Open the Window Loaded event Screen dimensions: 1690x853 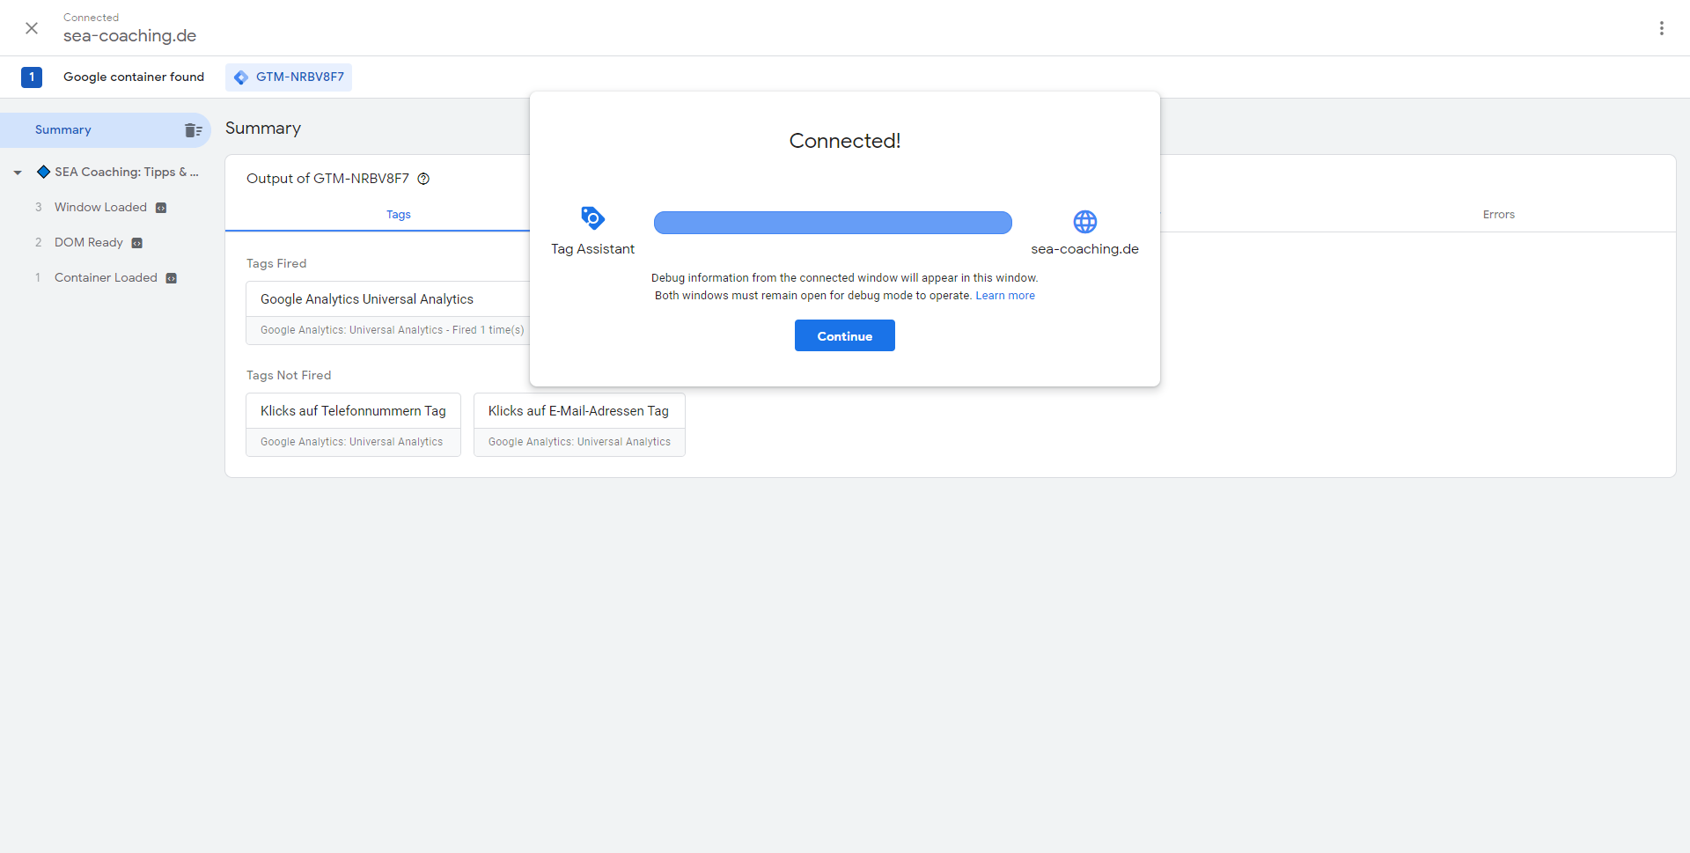point(100,208)
